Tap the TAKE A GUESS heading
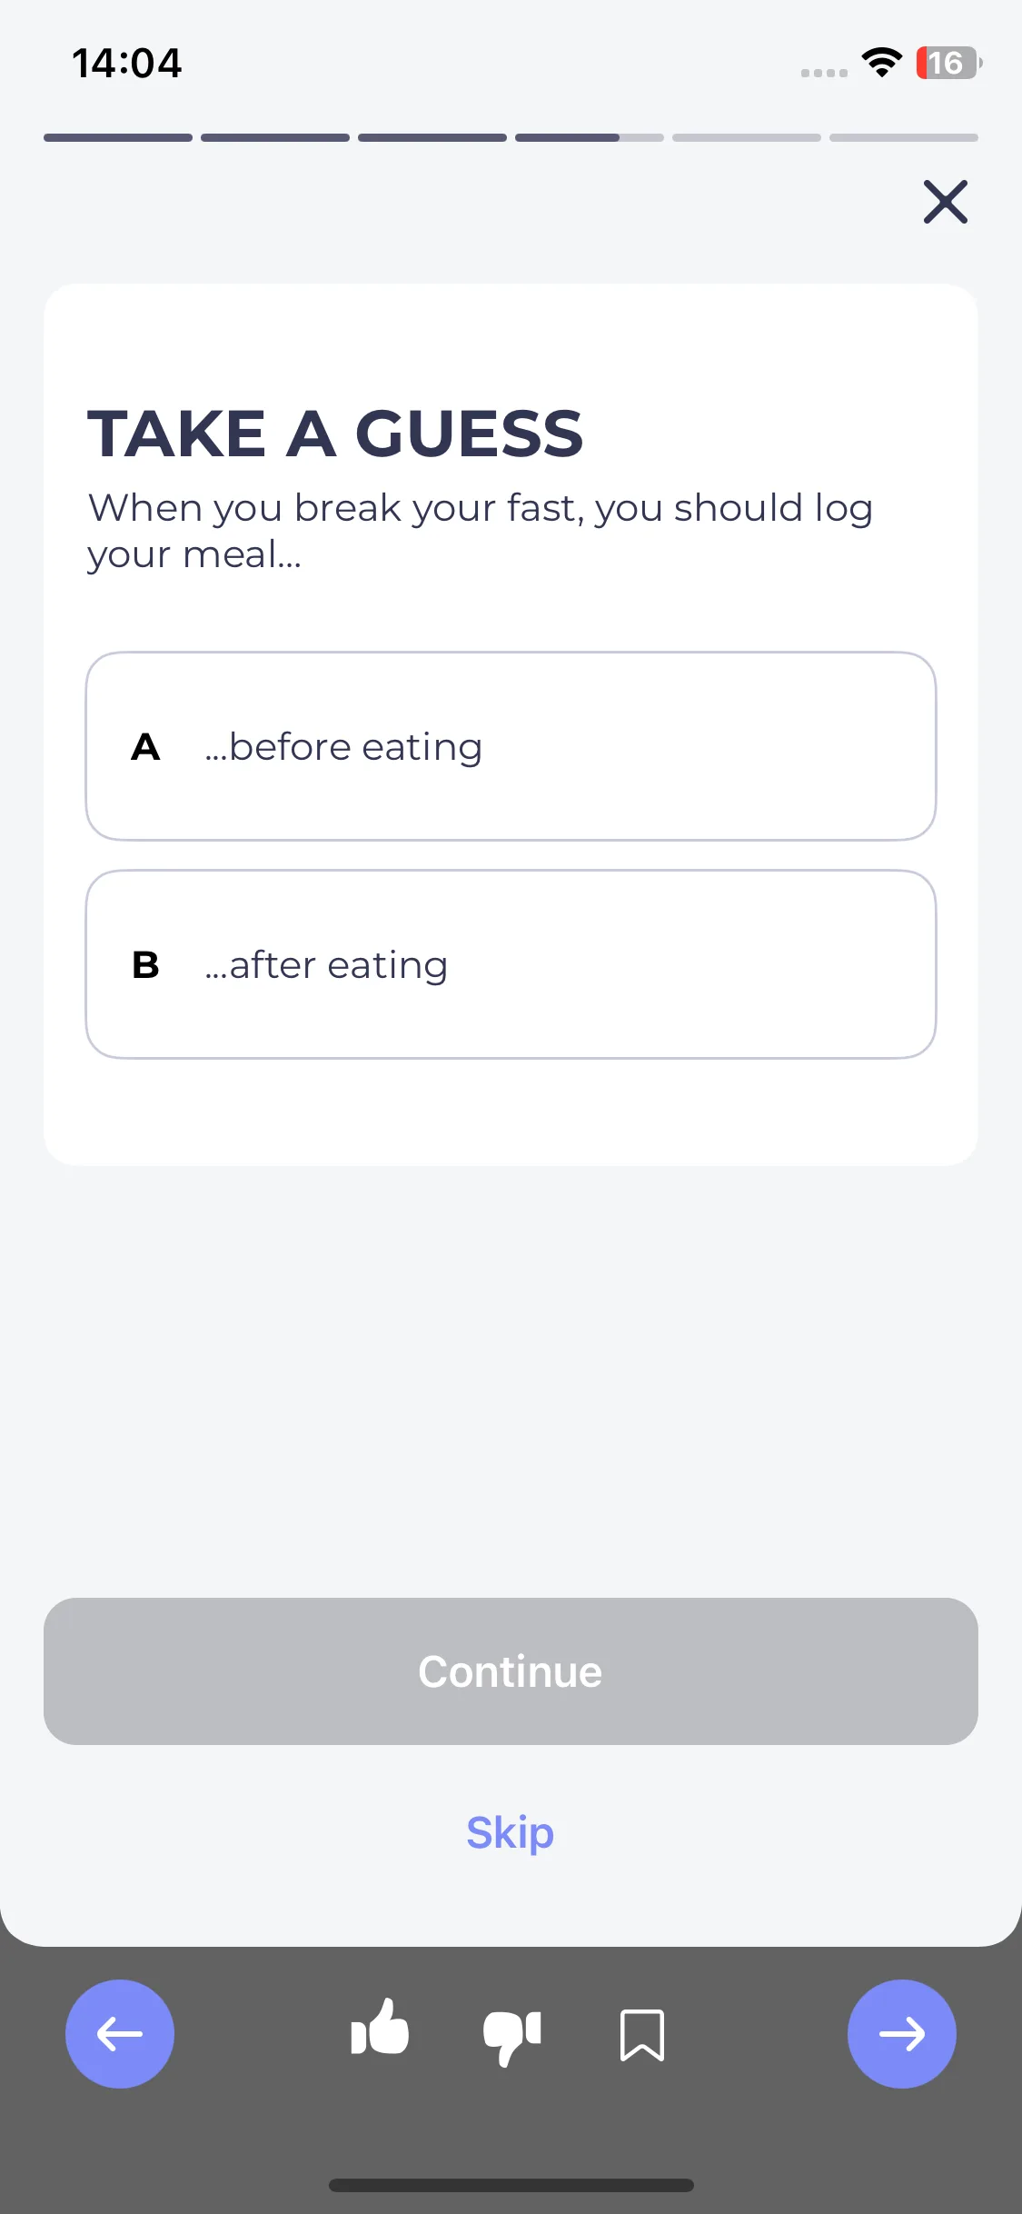 pyautogui.click(x=335, y=434)
